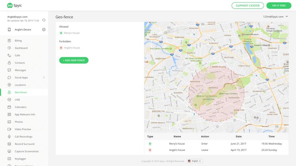Refresh data with the sync icon
This screenshot has height=166, width=296.
click(44, 20)
